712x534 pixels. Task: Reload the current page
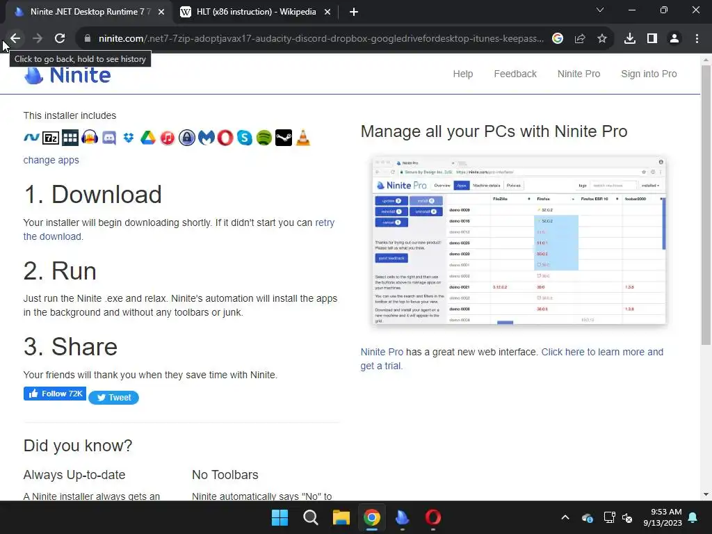[x=60, y=38]
